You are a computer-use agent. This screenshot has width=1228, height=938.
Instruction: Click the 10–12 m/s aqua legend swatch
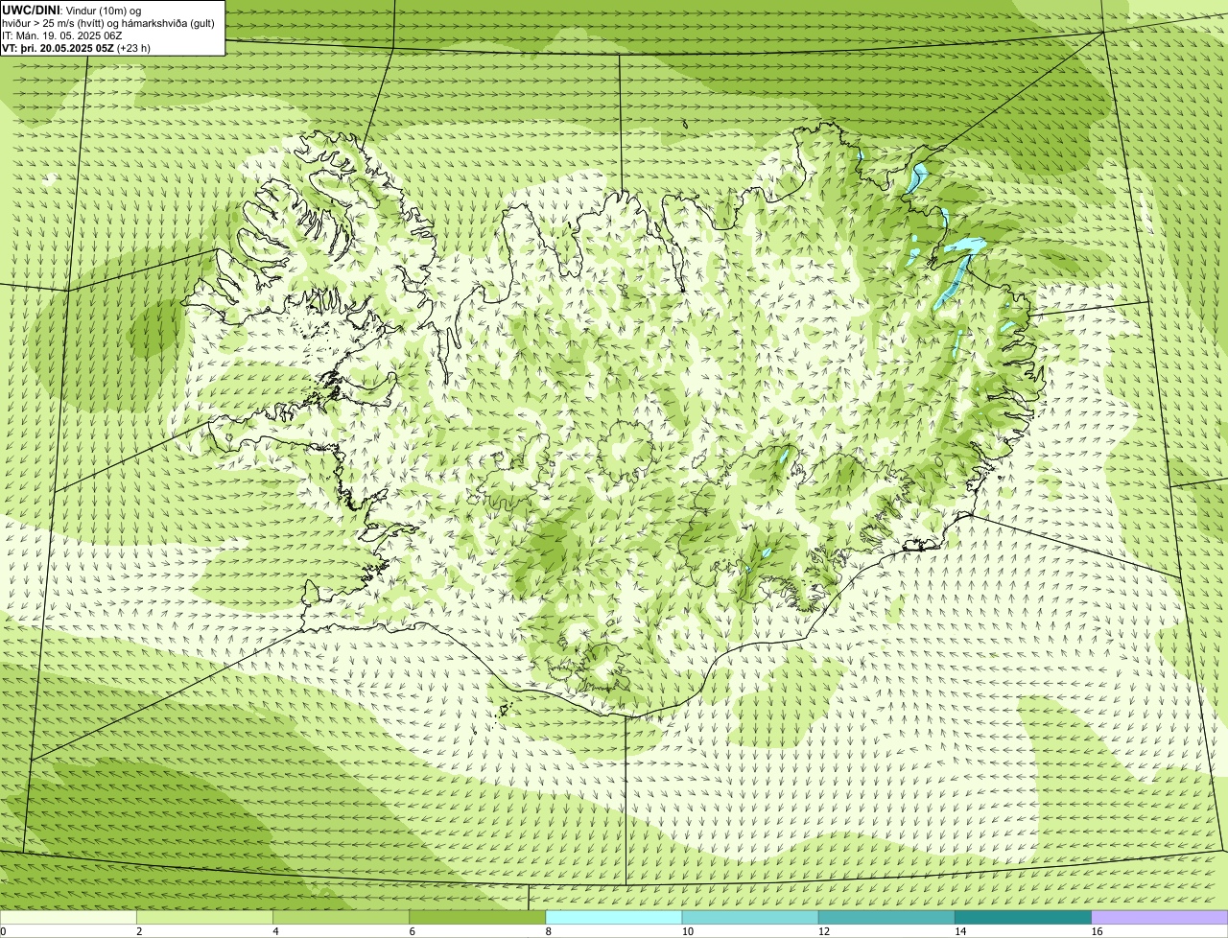(x=750, y=918)
